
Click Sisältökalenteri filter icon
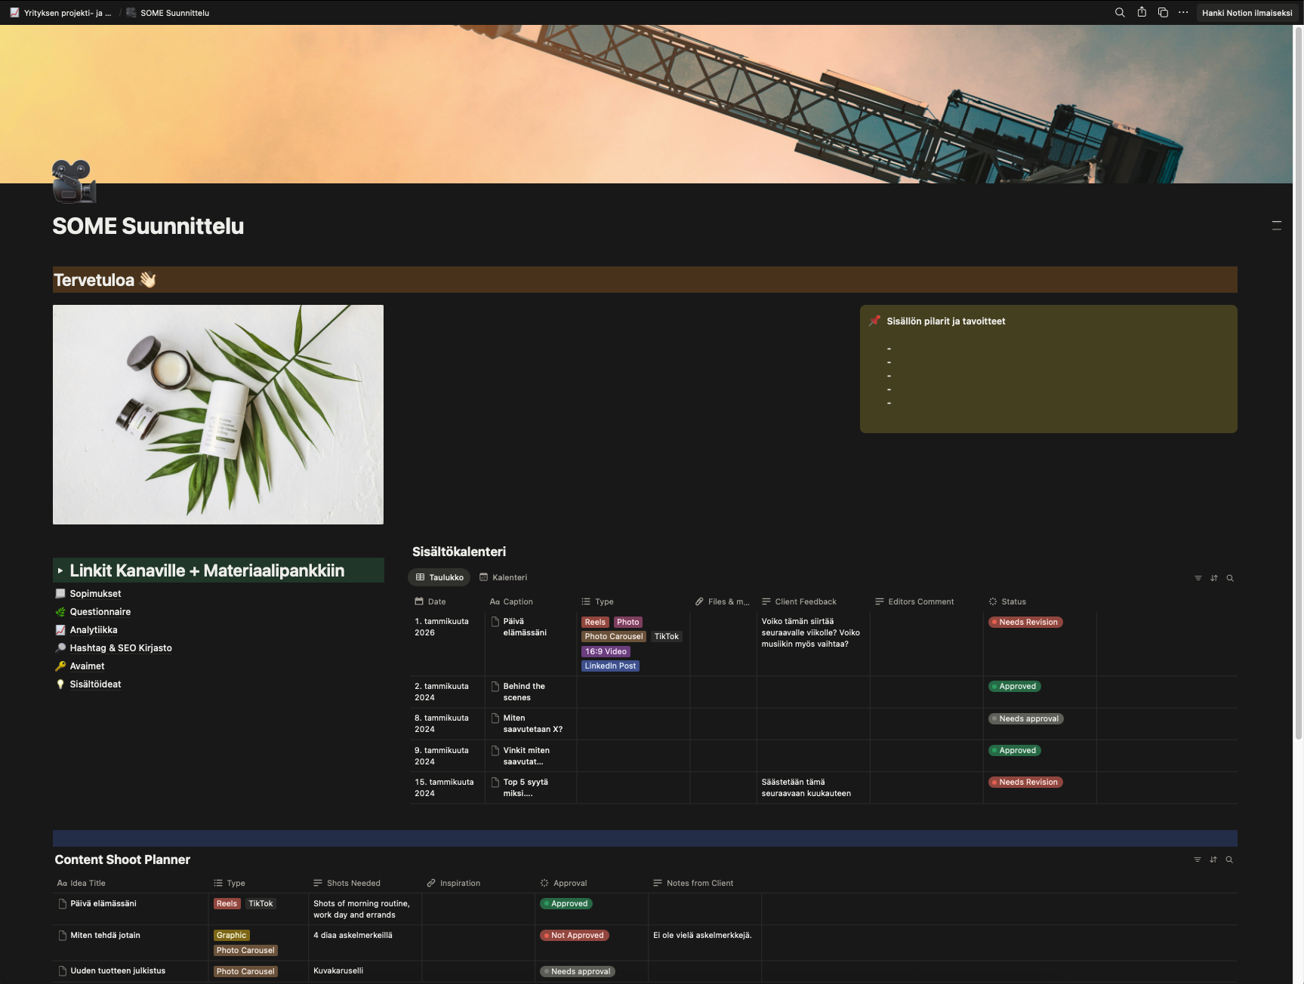[x=1198, y=578]
